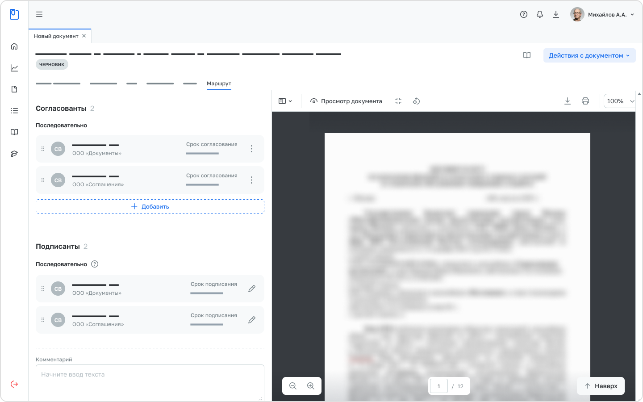Add a new approver with Добавить
The image size is (643, 402).
click(x=150, y=206)
